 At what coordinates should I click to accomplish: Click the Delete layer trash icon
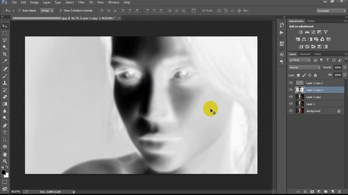click(x=339, y=192)
